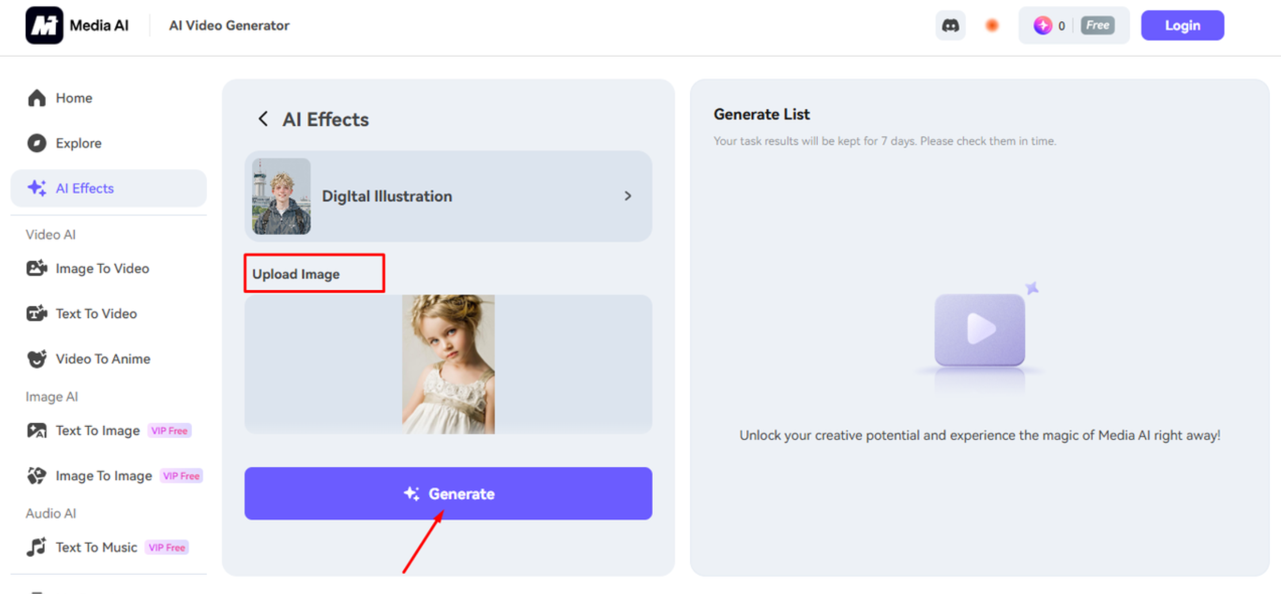
Task: Go back using AI Effects arrow
Action: pos(263,119)
